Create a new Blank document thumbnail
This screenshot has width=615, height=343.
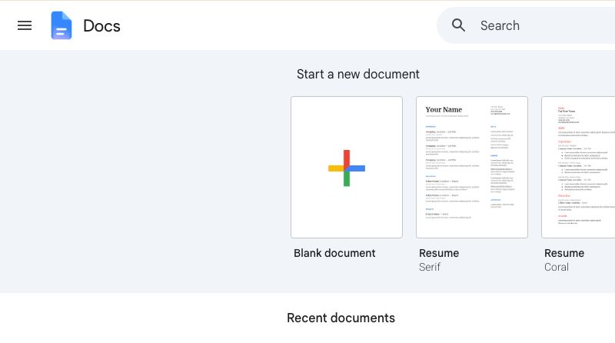(x=347, y=167)
